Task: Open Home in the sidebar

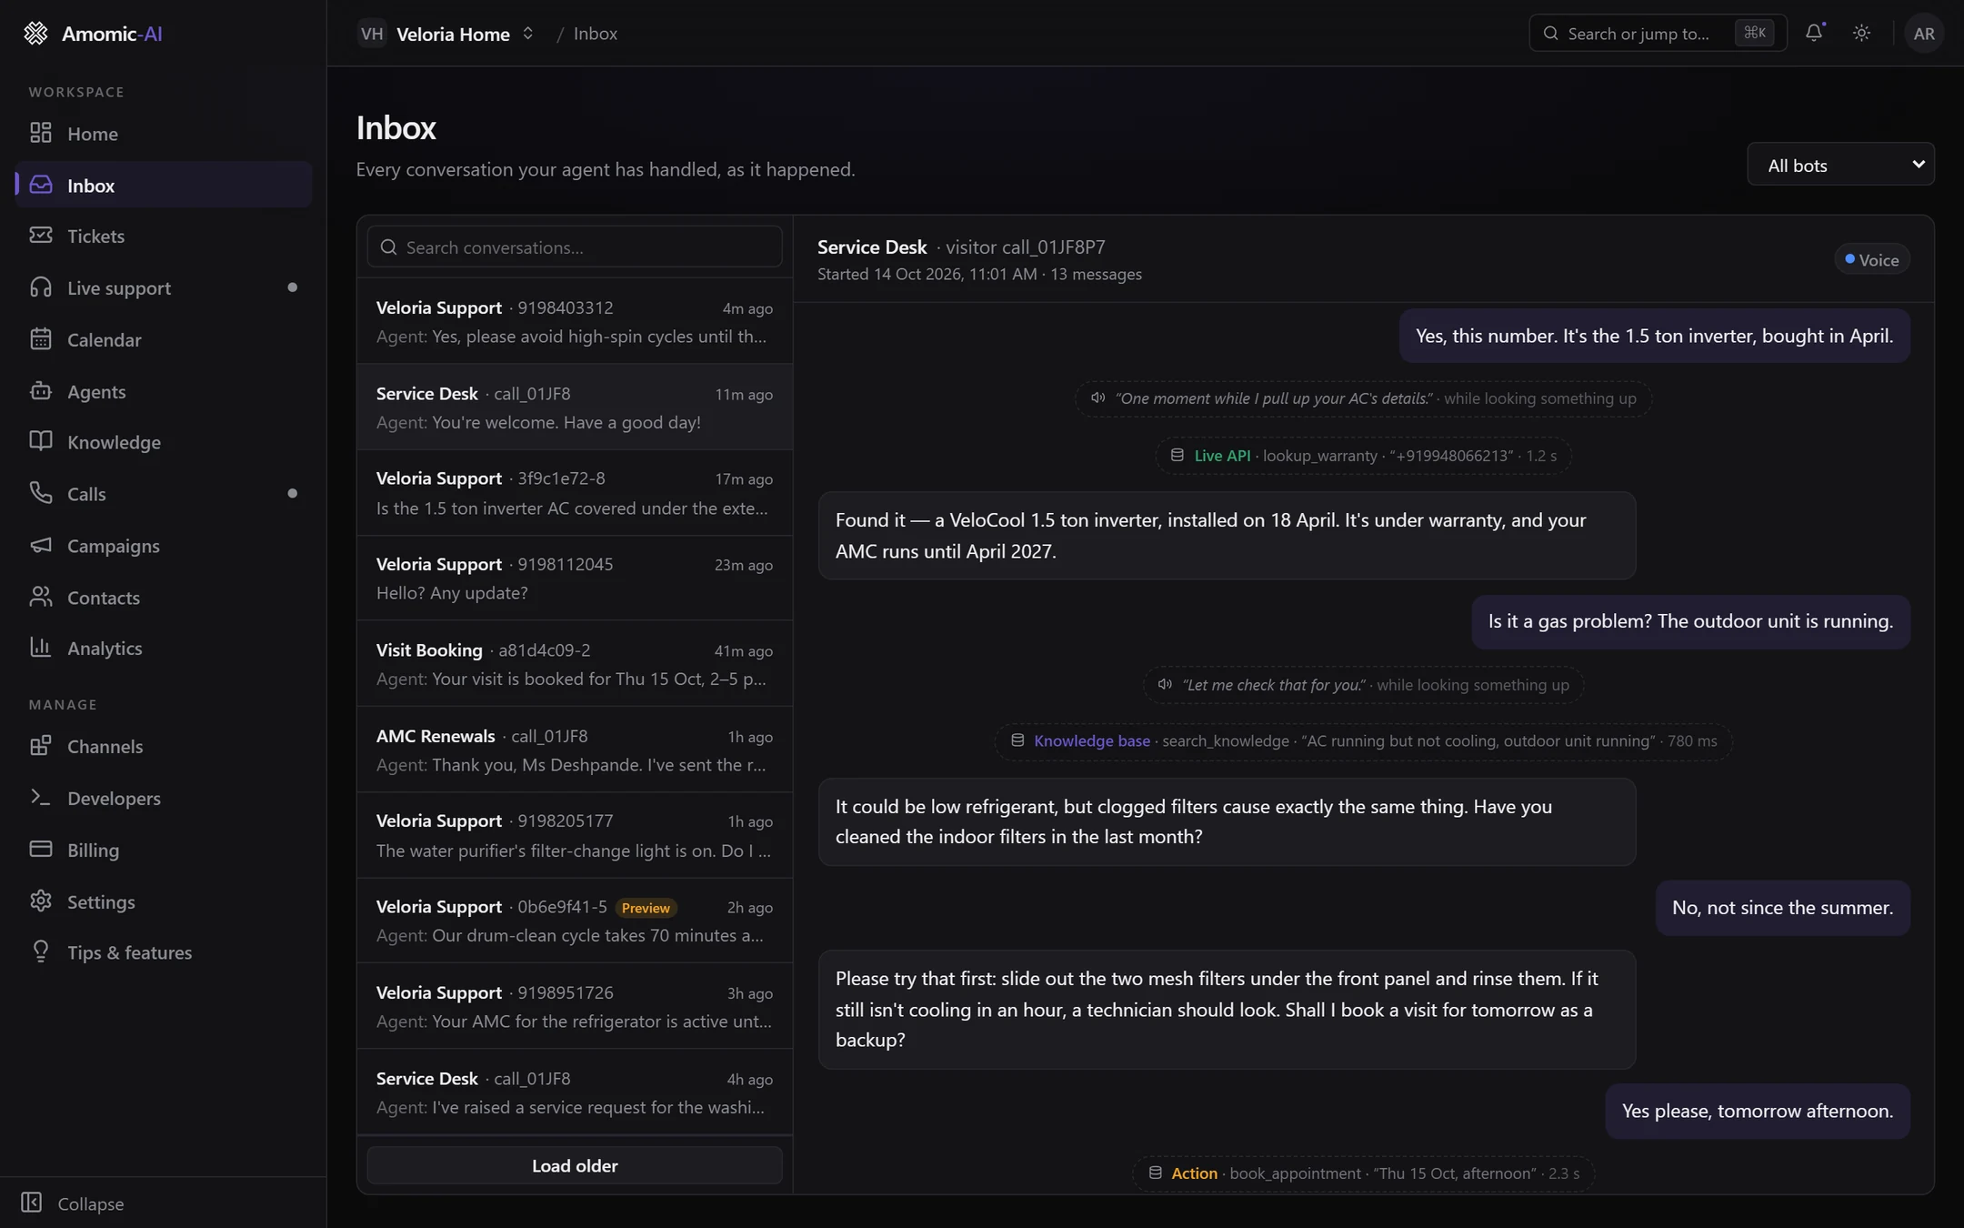Action: point(164,134)
